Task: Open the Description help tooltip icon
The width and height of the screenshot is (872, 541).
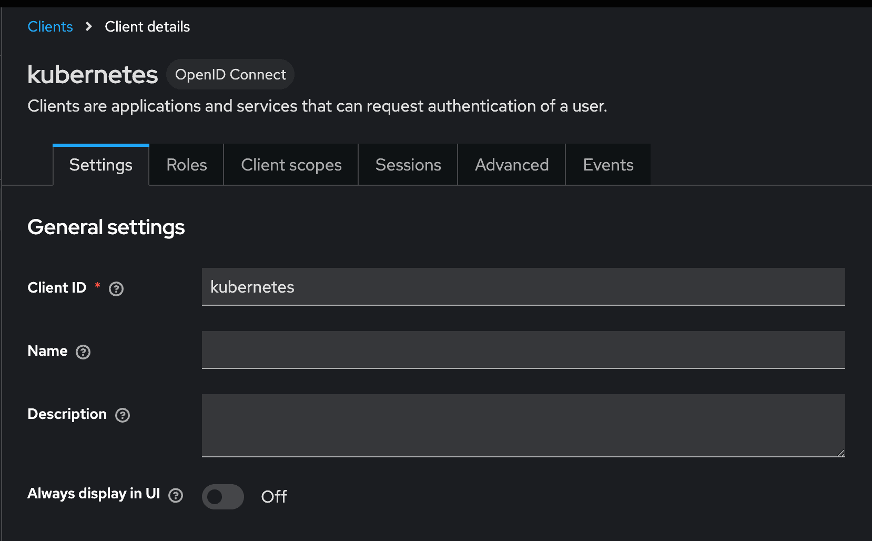Action: pyautogui.click(x=123, y=415)
